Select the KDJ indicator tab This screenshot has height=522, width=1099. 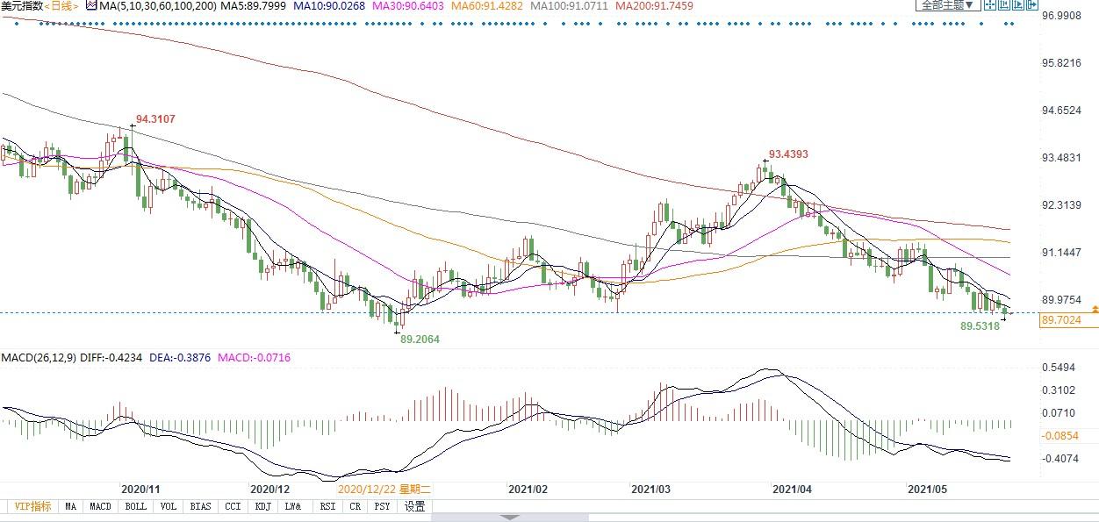click(x=262, y=506)
